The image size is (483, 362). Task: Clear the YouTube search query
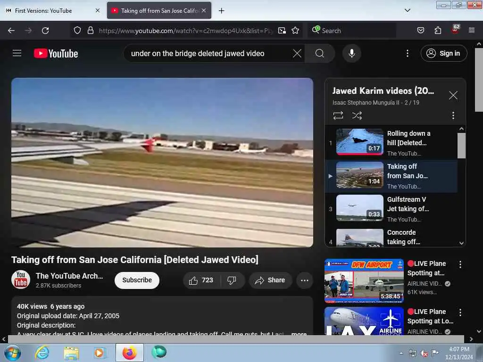tap(297, 53)
